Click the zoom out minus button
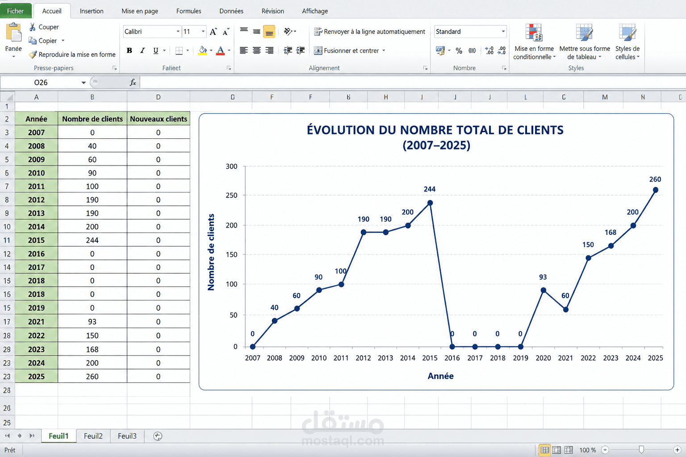 [605, 450]
